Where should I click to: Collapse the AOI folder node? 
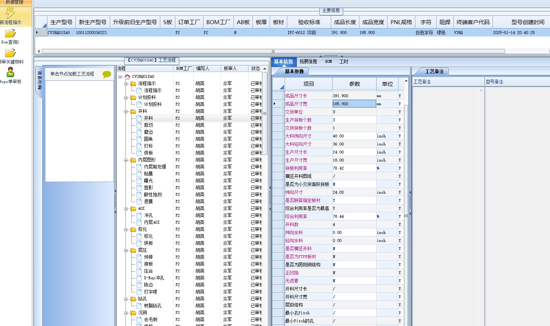click(x=126, y=209)
